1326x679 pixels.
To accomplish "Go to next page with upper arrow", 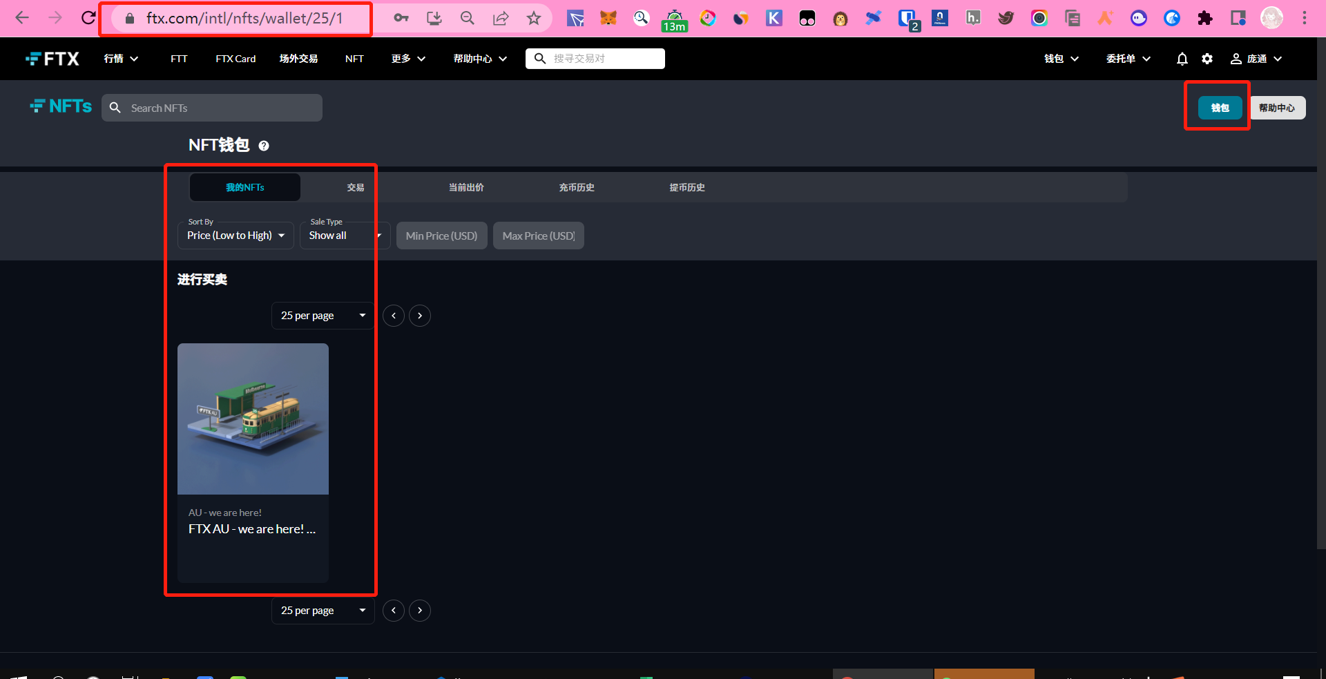I will click(420, 316).
